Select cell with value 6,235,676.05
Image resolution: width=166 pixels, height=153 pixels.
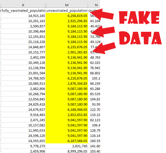[67, 47]
